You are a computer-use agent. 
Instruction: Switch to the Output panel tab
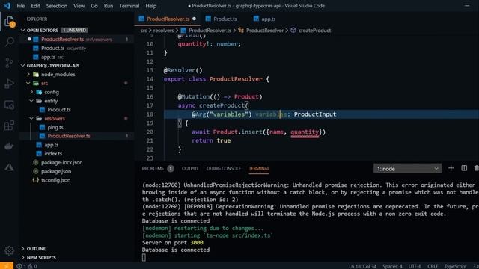(190, 169)
